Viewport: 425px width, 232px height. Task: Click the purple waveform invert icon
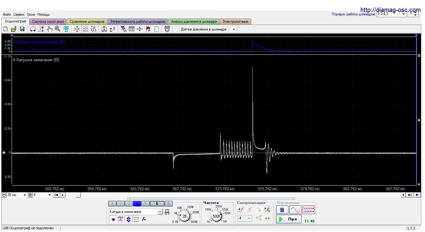click(x=121, y=219)
